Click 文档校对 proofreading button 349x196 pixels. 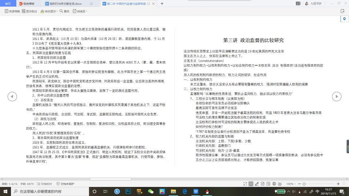tap(45, 184)
